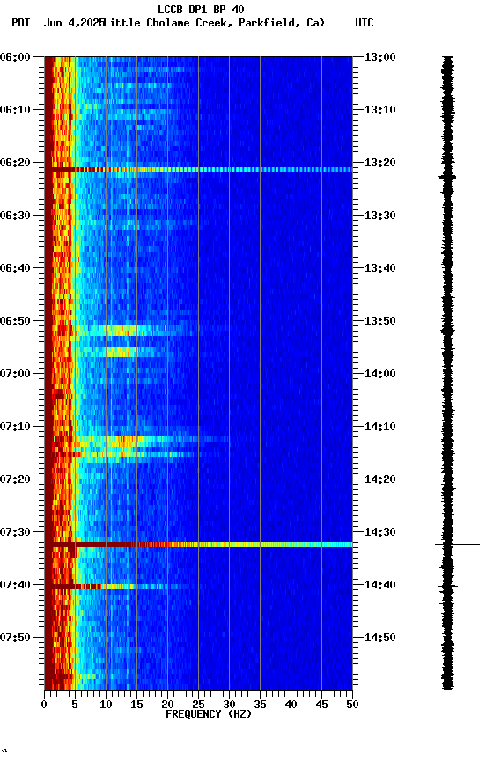Click the 'PDT' timezone label
The width and height of the screenshot is (486, 760).
(21, 23)
